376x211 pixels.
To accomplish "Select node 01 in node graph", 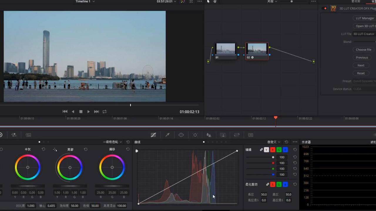I will tap(225, 49).
